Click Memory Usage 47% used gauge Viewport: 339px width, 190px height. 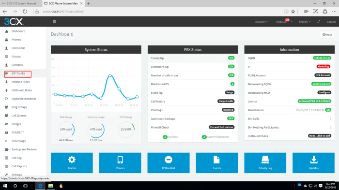(96, 130)
